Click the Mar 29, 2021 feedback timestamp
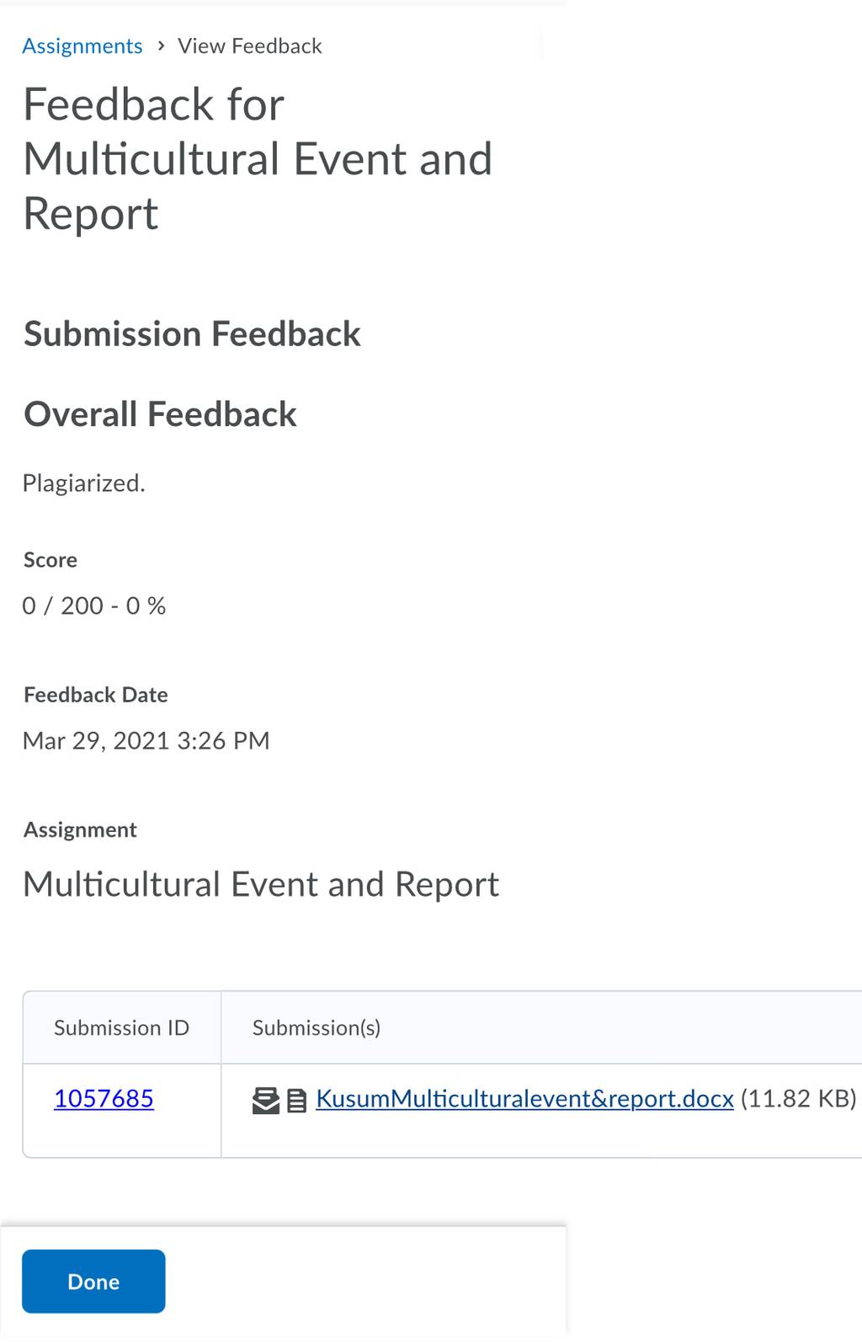The height and width of the screenshot is (1344, 862). point(146,740)
